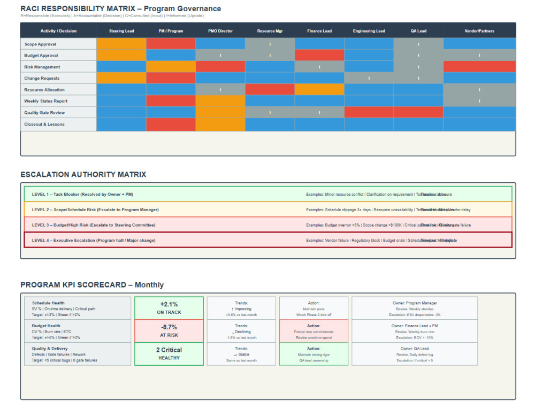Select Owner: Program Manager cell
The image size is (535, 401).
click(415, 309)
